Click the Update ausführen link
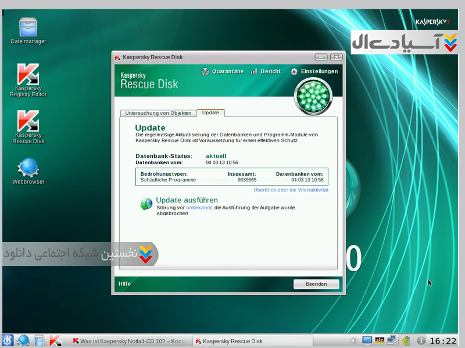 (187, 200)
